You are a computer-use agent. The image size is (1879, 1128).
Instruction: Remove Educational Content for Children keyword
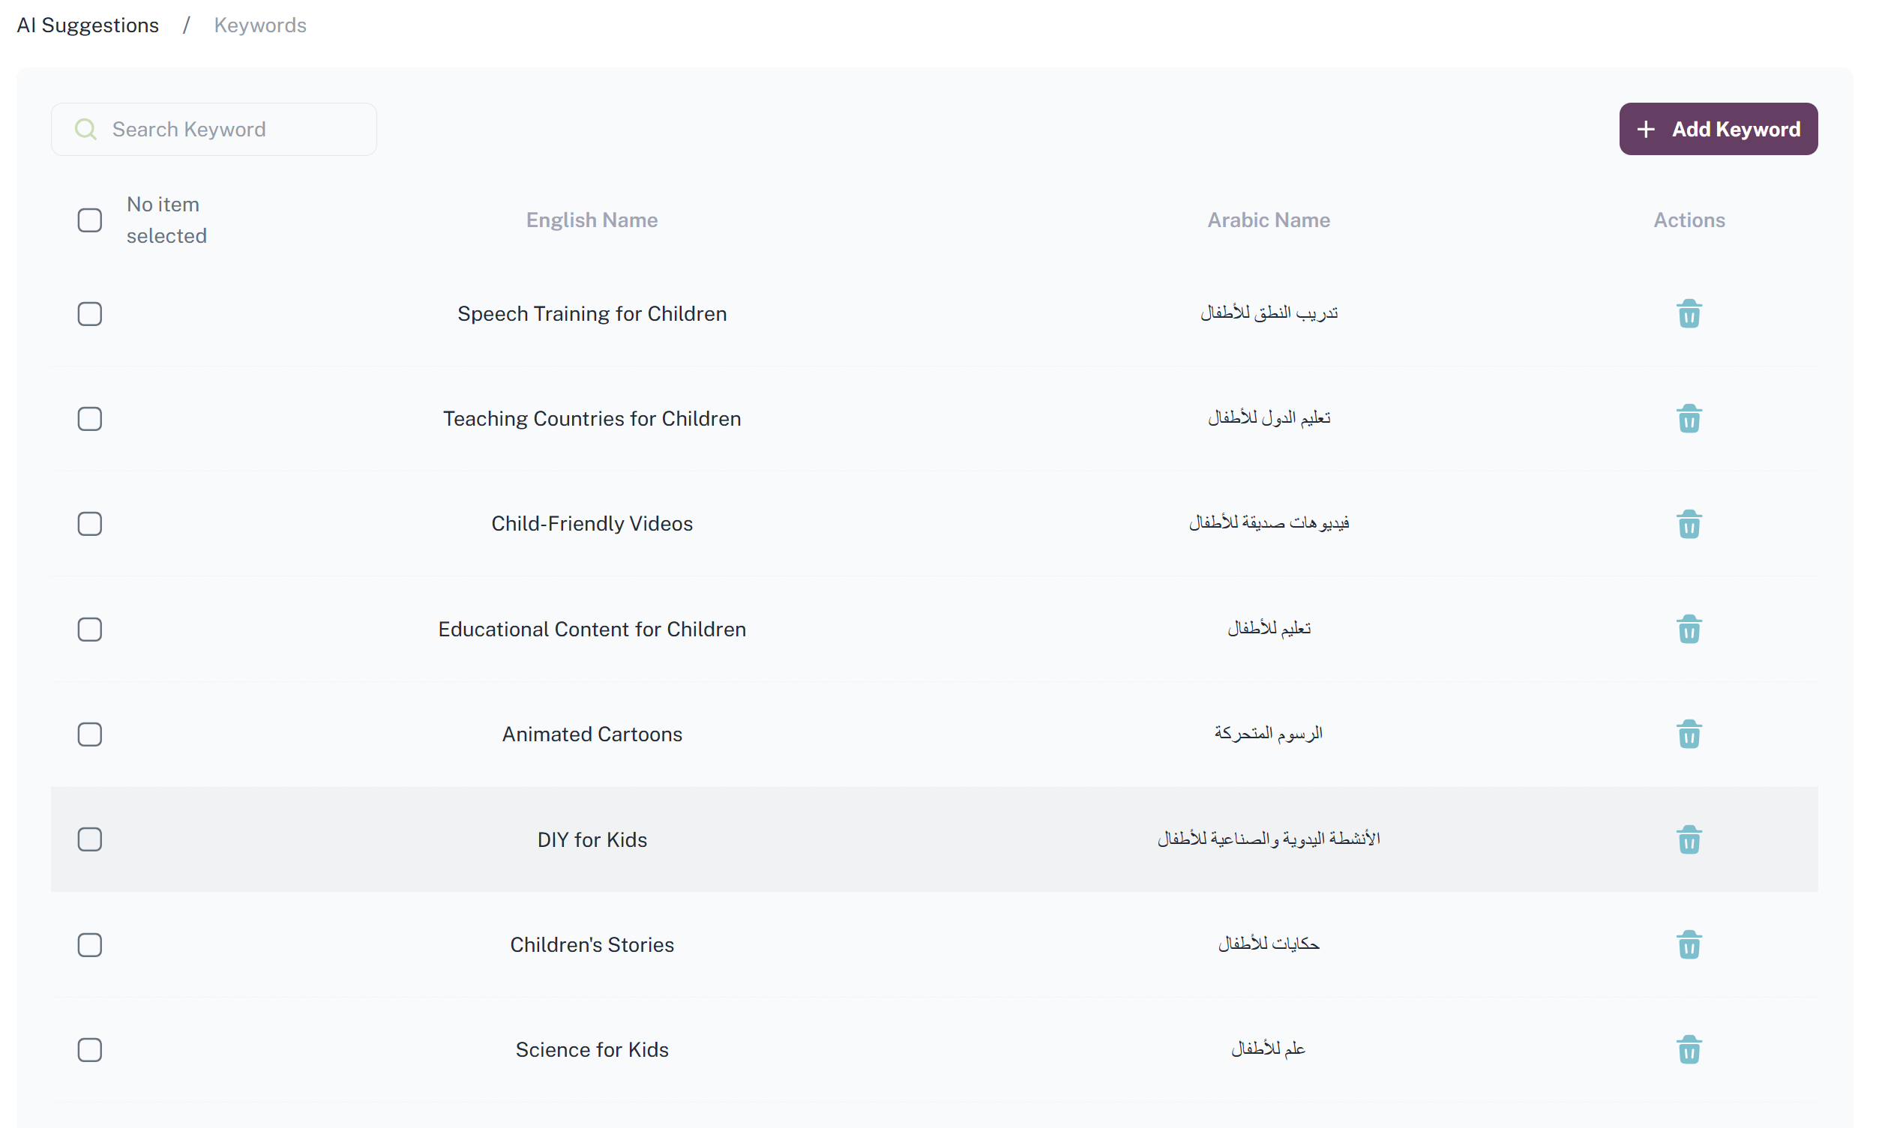coord(1688,630)
